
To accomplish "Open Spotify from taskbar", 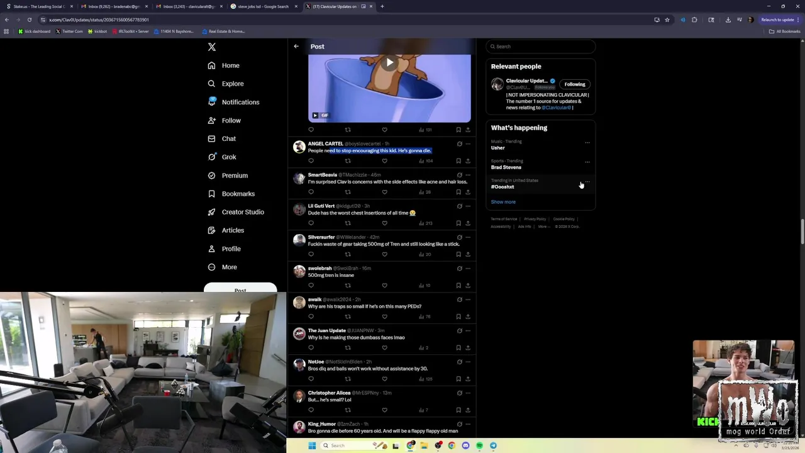I will 479,445.
